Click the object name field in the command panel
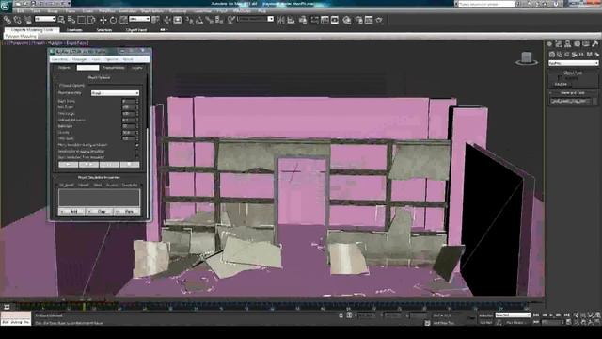The width and height of the screenshot is (602, 339). 570,101
